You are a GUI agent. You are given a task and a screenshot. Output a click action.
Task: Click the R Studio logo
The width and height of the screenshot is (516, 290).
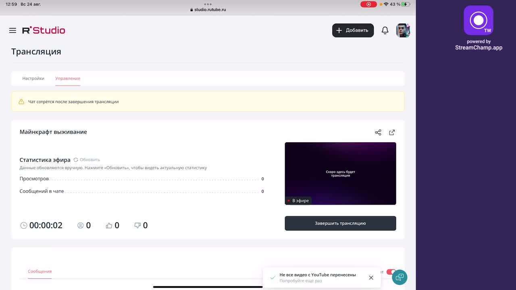[x=44, y=30]
